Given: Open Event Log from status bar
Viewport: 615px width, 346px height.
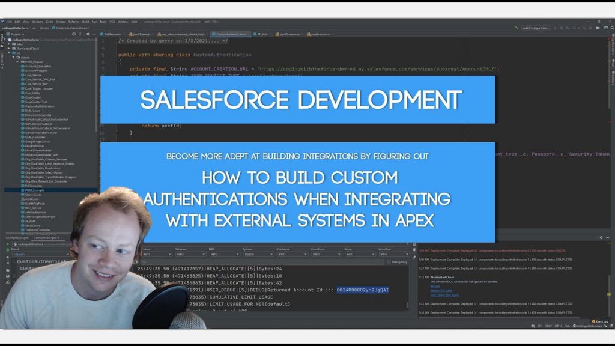Looking at the screenshot, I should tap(600, 321).
